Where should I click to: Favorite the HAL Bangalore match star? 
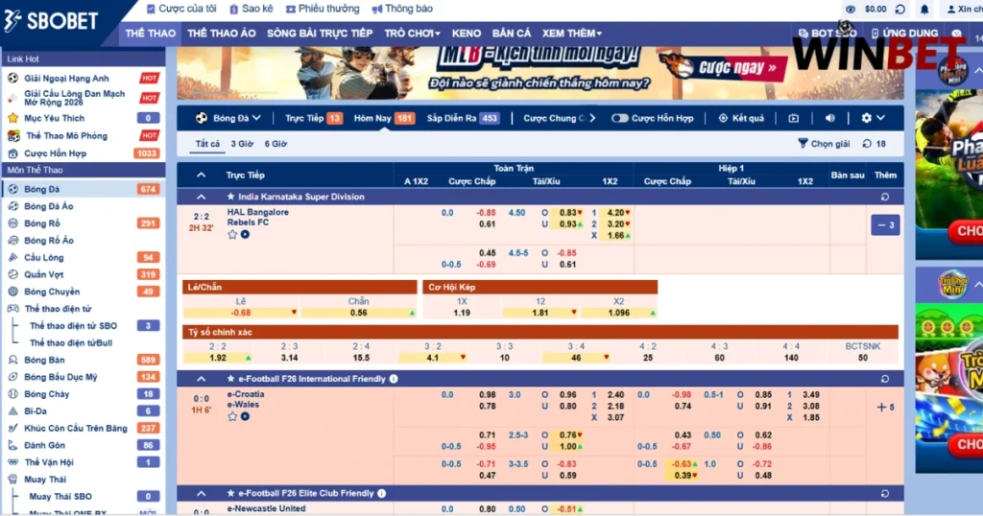pyautogui.click(x=232, y=234)
